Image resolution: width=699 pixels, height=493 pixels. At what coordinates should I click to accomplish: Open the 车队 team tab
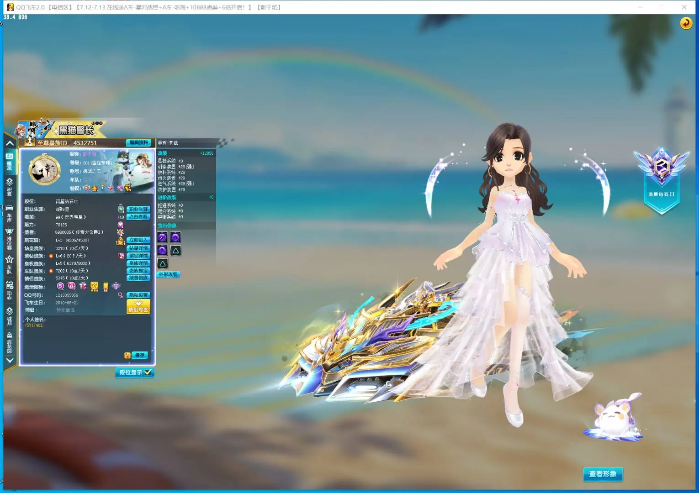point(9,265)
